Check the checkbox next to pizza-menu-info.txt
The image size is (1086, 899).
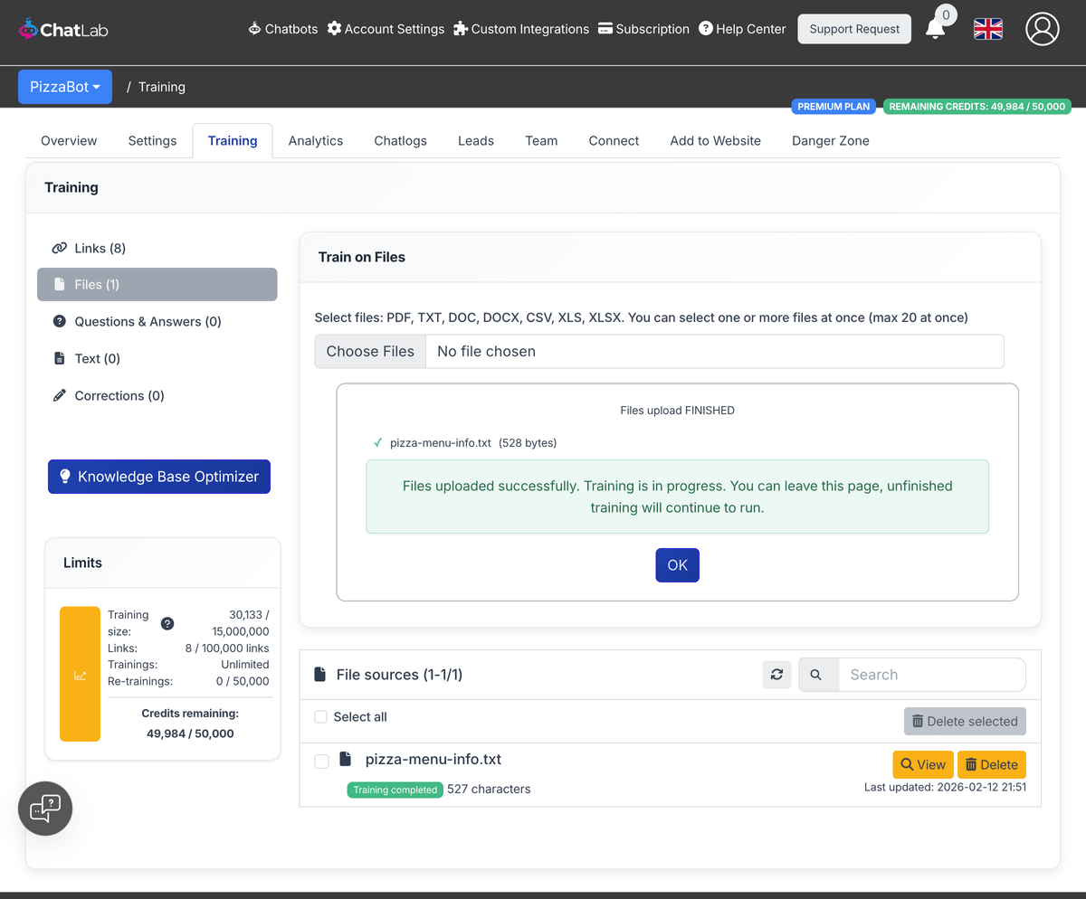321,762
